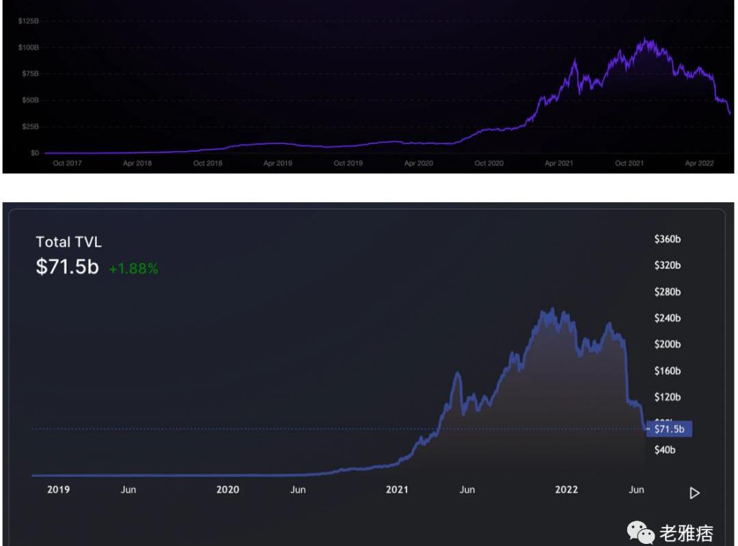Image resolution: width=738 pixels, height=546 pixels.
Task: Click the 2019 label on lower chart axis
Action: coord(58,489)
